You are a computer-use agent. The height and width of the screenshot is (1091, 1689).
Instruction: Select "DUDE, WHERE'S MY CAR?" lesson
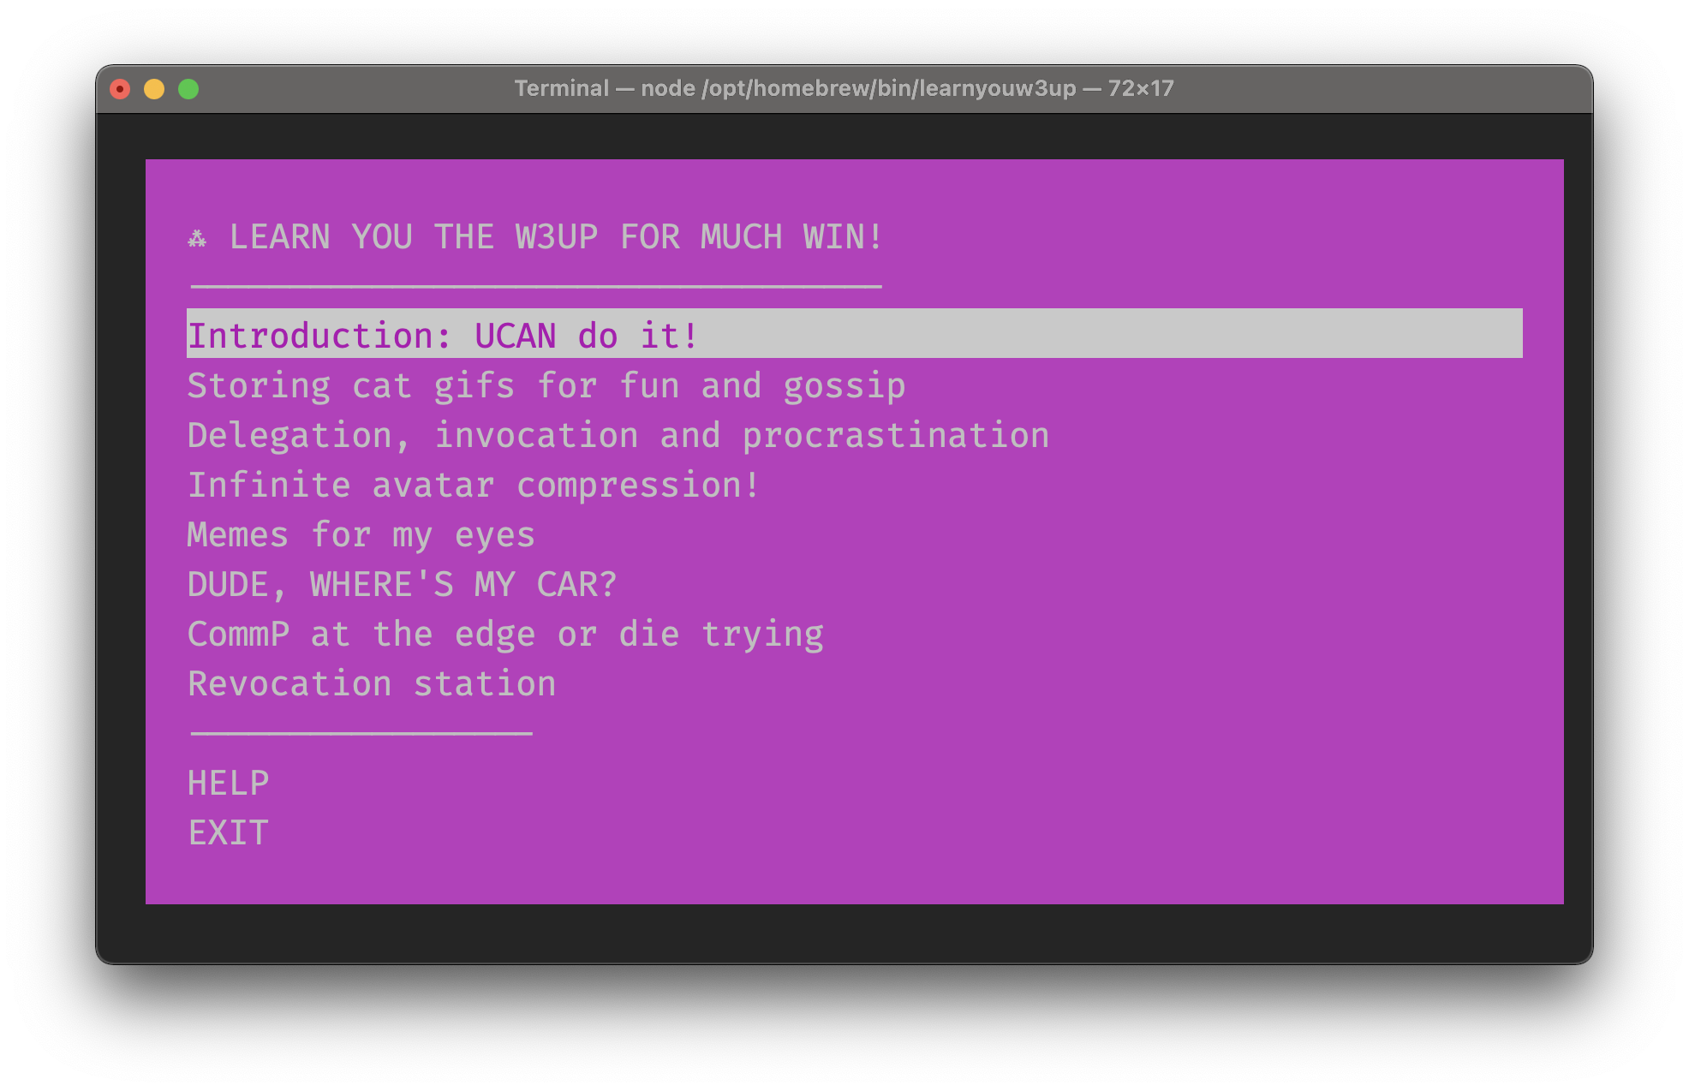[402, 583]
